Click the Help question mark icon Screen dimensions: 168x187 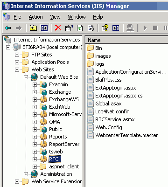click(105, 28)
